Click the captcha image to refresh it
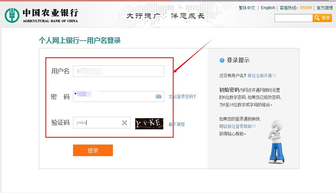The image size is (336, 193). point(149,124)
